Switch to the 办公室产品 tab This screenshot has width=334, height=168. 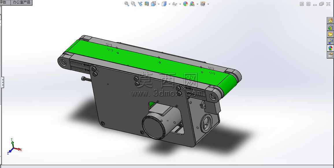tap(21, 2)
